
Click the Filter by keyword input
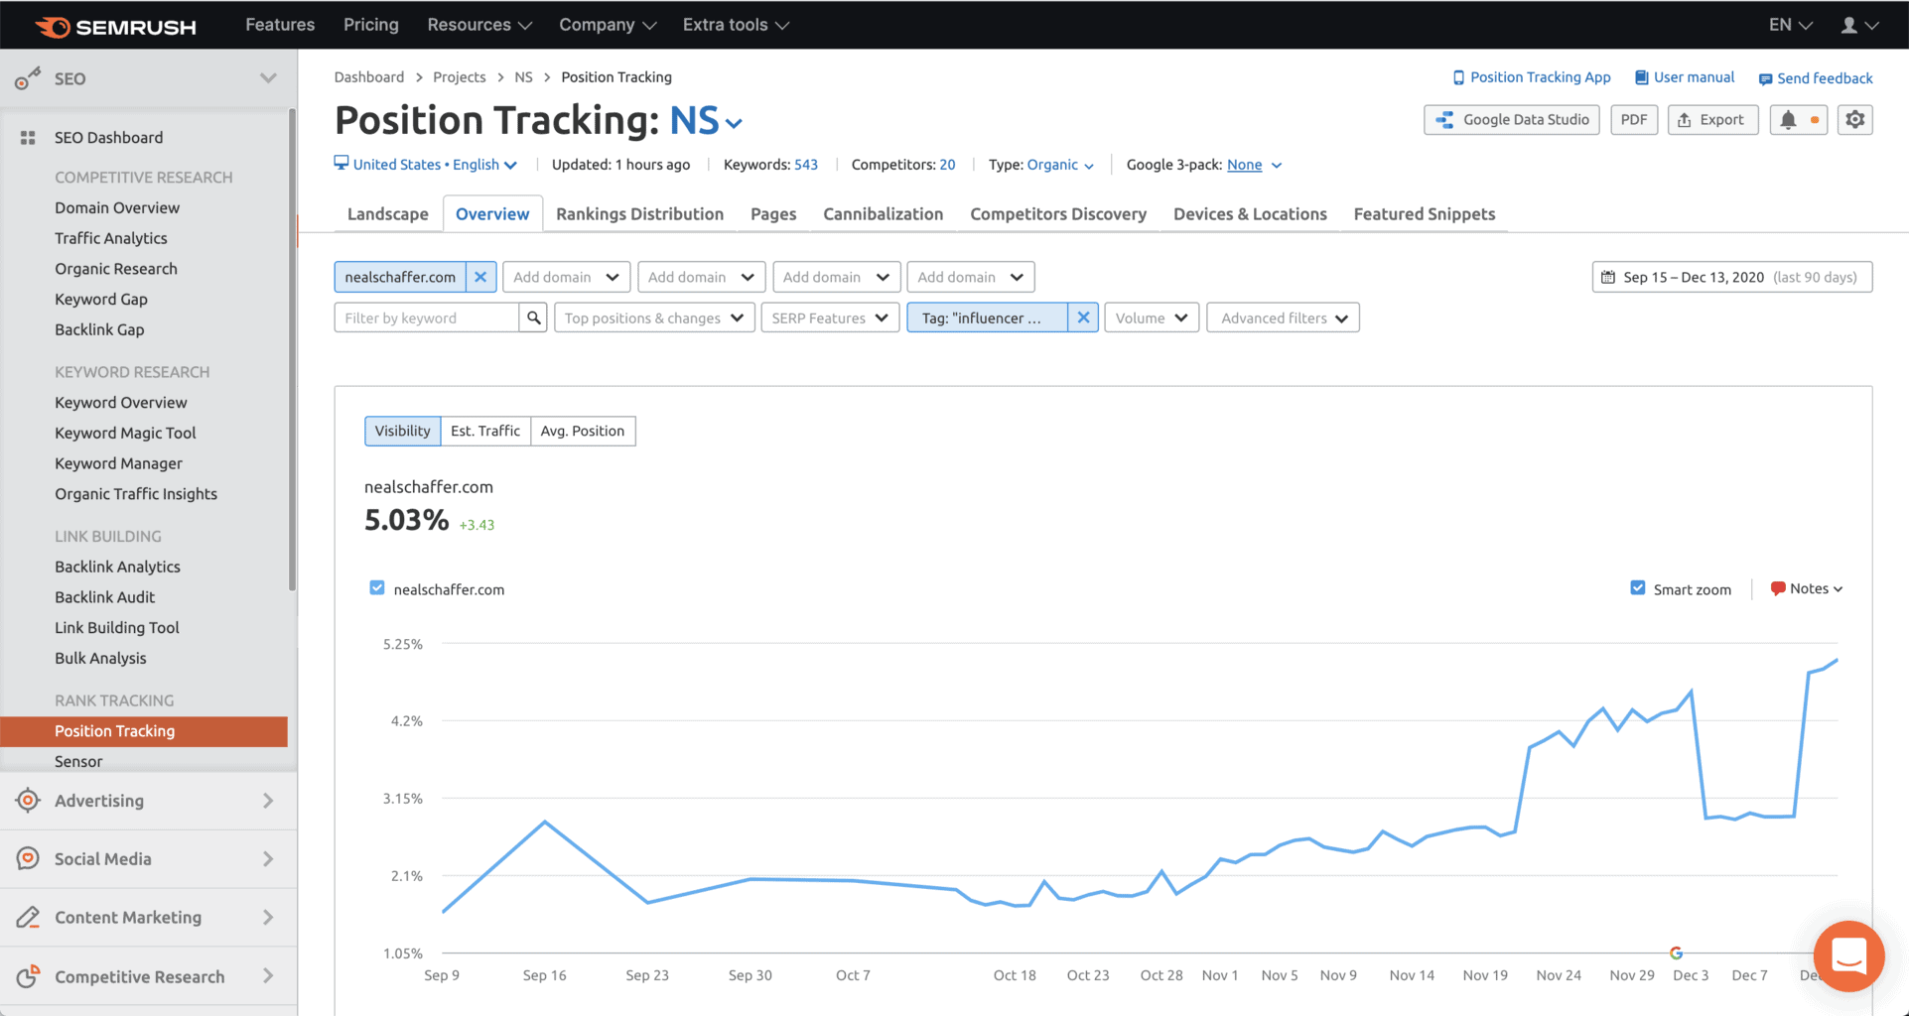pyautogui.click(x=427, y=317)
